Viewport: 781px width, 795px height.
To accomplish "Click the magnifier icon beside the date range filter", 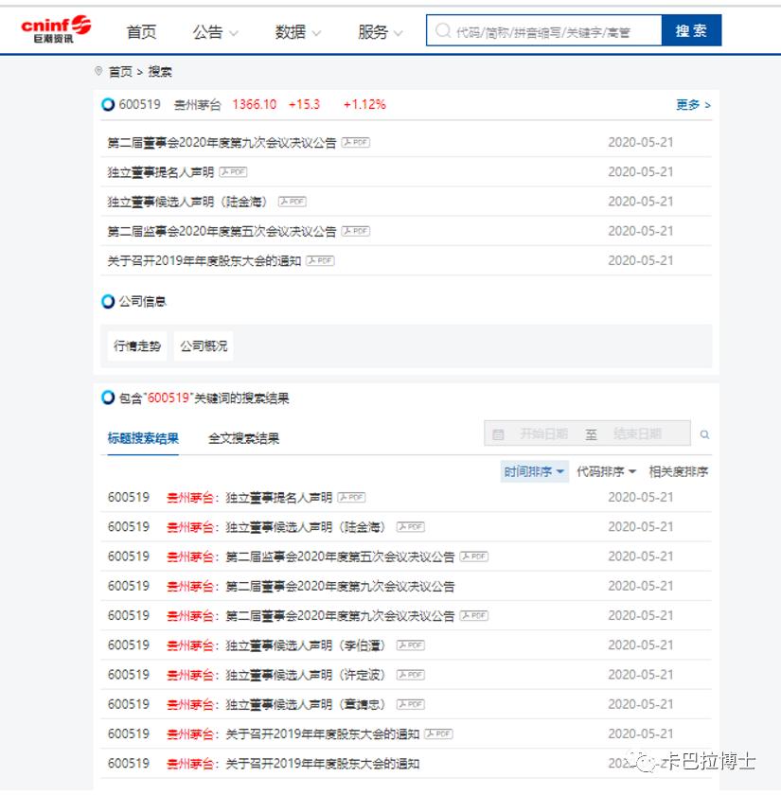I will point(704,433).
